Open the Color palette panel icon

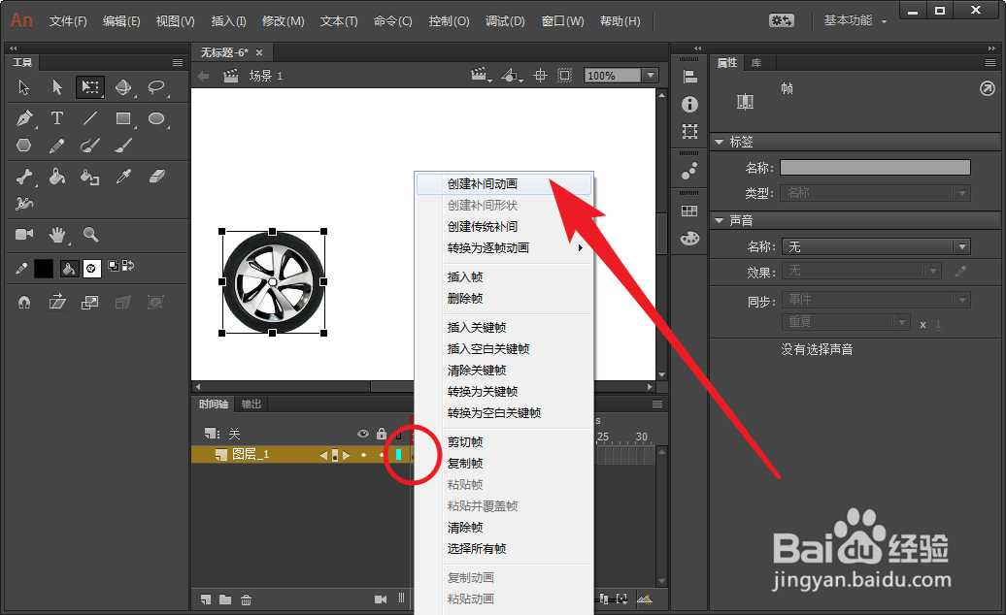pos(689,239)
